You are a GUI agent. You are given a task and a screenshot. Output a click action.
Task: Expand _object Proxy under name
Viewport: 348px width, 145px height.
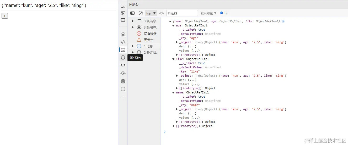pyautogui.click(x=177, y=109)
